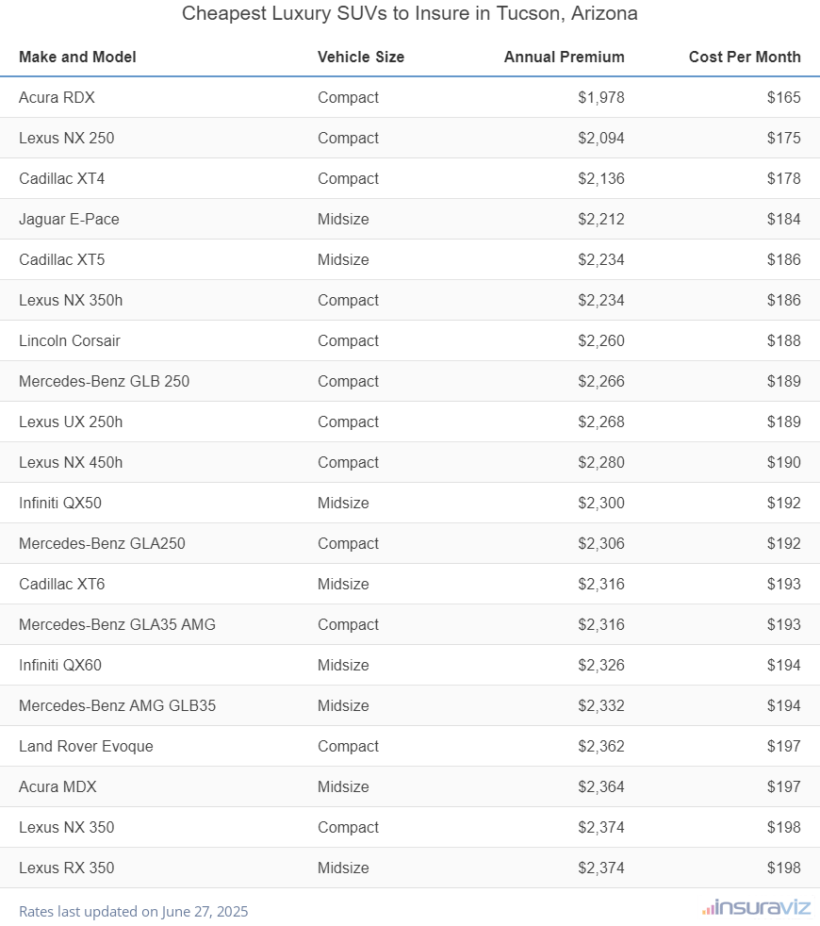Click the Lexus UX 250h entry
This screenshot has height=926, width=820.
click(71, 422)
